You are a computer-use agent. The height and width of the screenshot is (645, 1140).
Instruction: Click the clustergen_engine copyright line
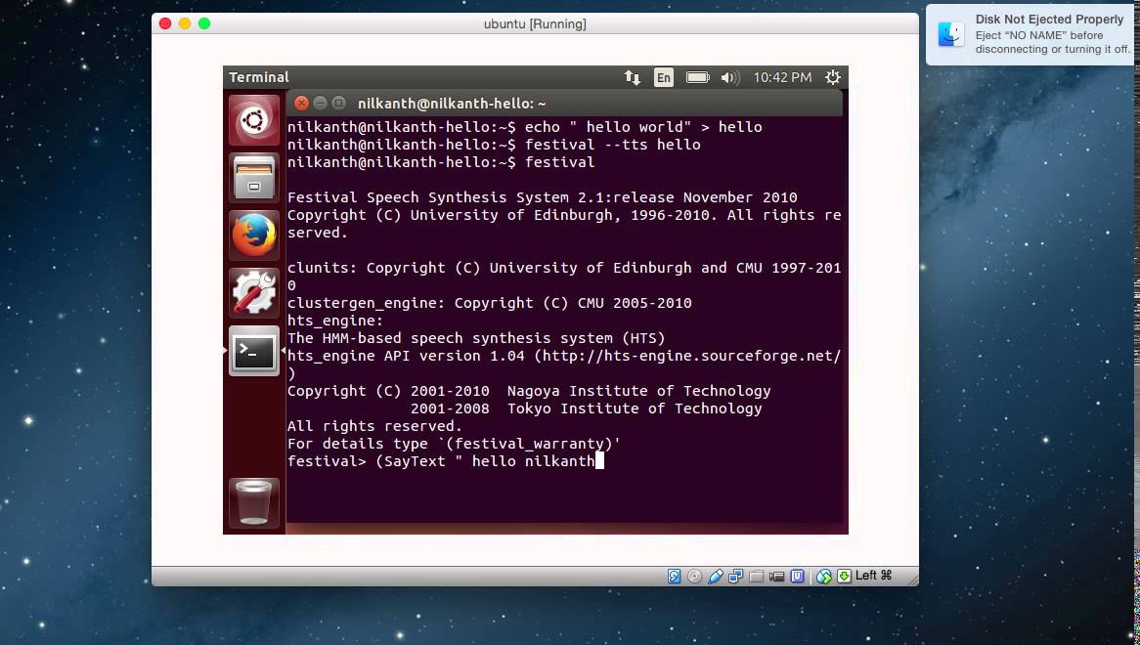coord(489,303)
